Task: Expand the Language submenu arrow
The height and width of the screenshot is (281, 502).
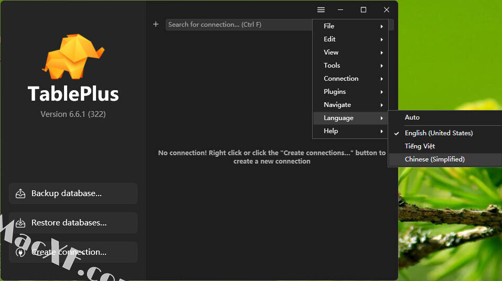Action: pos(382,118)
